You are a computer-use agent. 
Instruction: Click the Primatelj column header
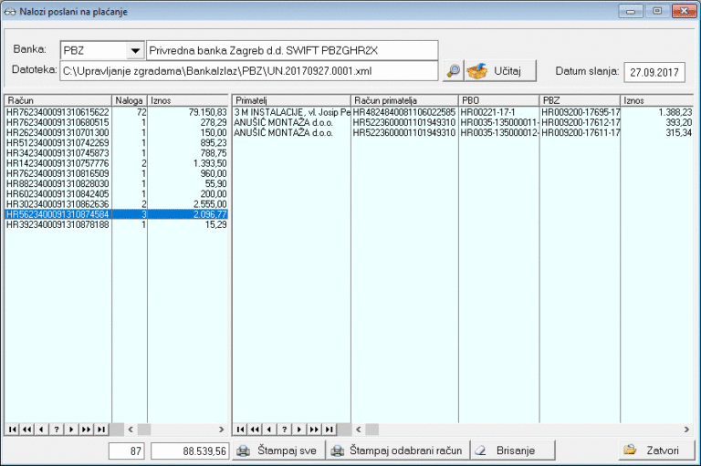[x=291, y=99]
